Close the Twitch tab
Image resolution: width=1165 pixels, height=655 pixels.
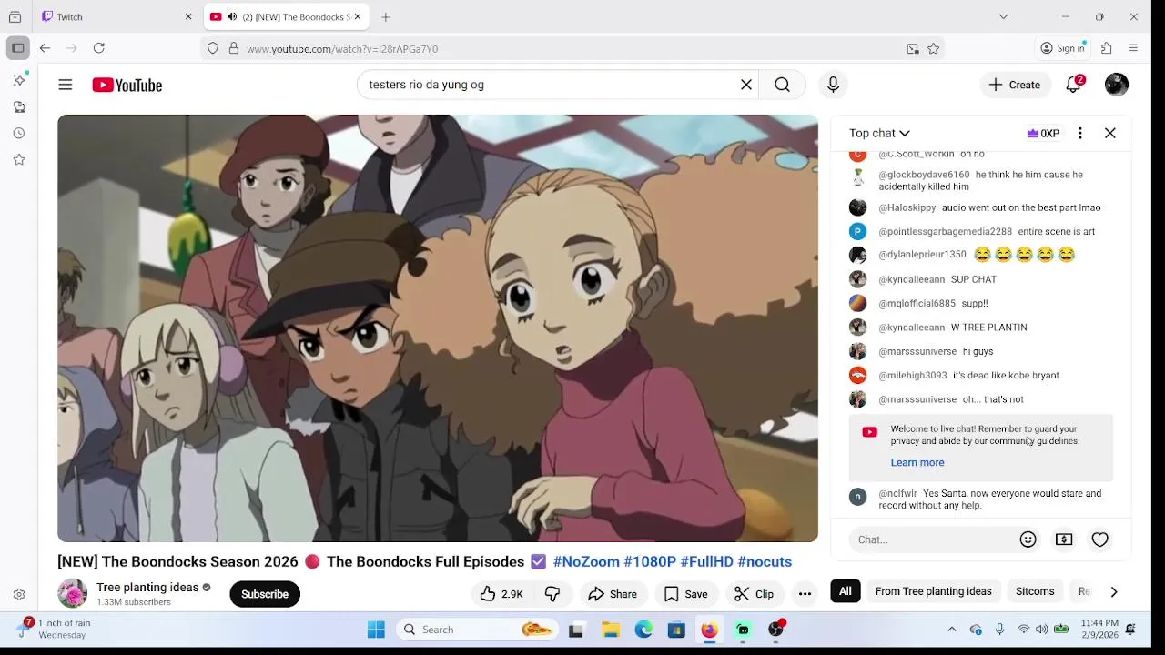[x=188, y=16]
